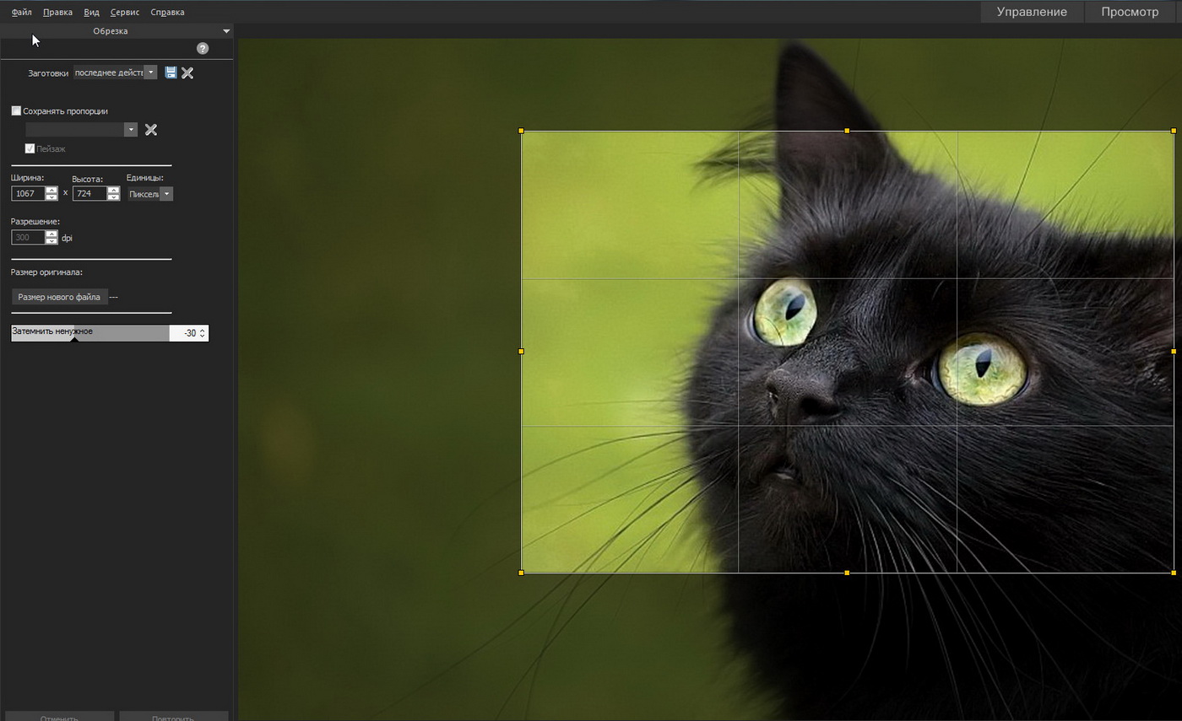Enable the 'Сохранять пропорции' checkbox
This screenshot has height=721, width=1182.
[16, 110]
